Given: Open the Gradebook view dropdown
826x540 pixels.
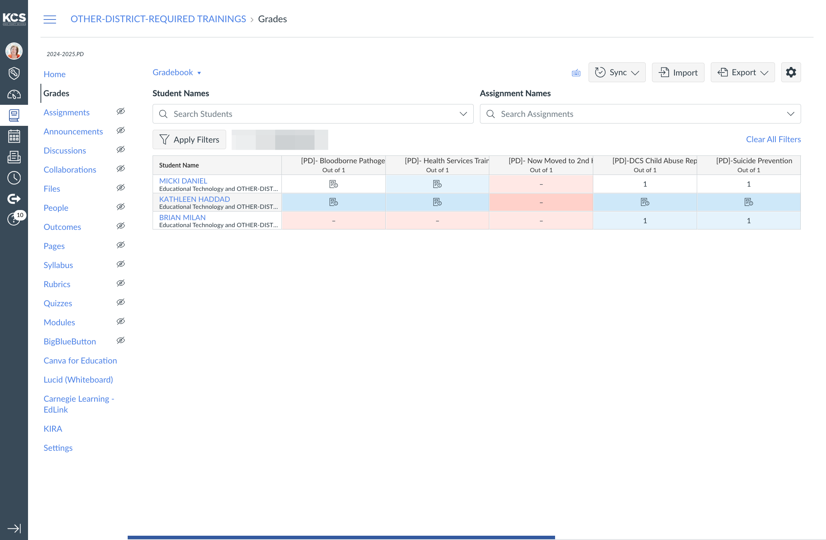Looking at the screenshot, I should pyautogui.click(x=177, y=72).
